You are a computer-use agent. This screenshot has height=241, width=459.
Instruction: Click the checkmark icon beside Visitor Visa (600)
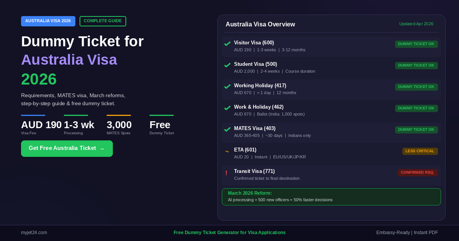(227, 43)
